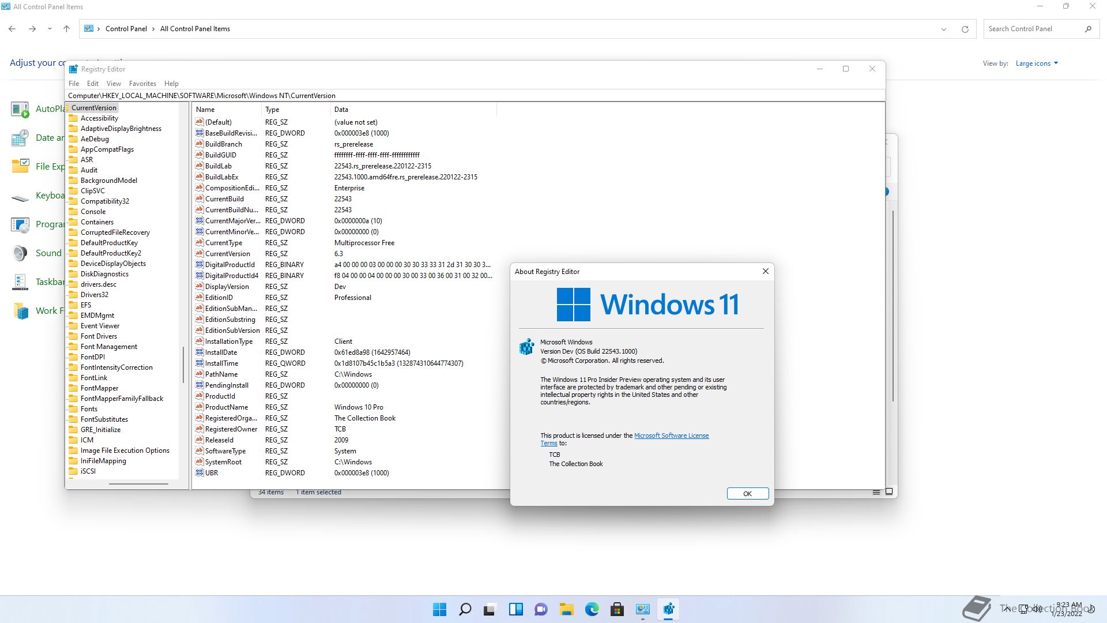
Task: Open the Edit menu in Registry Editor
Action: [93, 84]
